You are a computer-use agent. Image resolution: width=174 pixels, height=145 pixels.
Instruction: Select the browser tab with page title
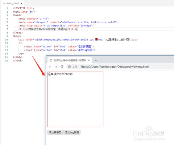point(70,60)
